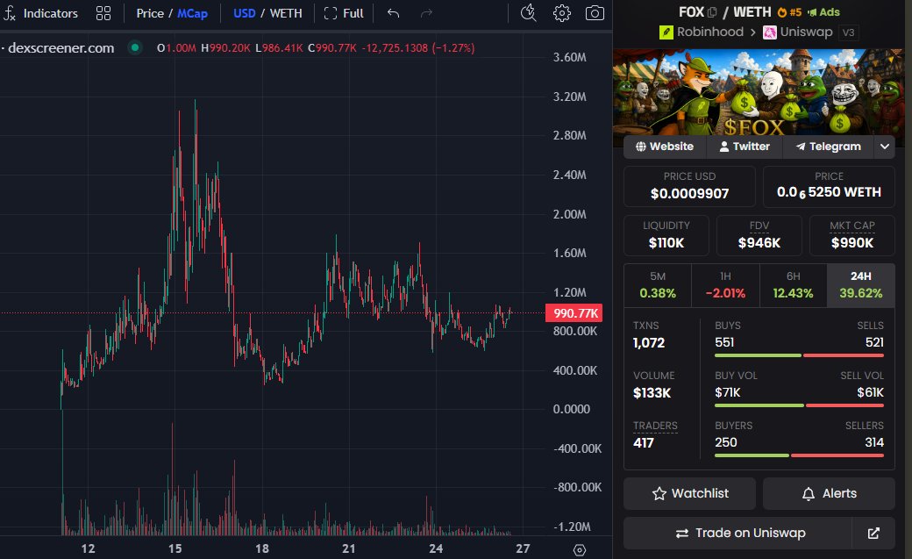This screenshot has width=912, height=559.
Task: Click the dexscreener.com chart title
Action: pos(61,47)
